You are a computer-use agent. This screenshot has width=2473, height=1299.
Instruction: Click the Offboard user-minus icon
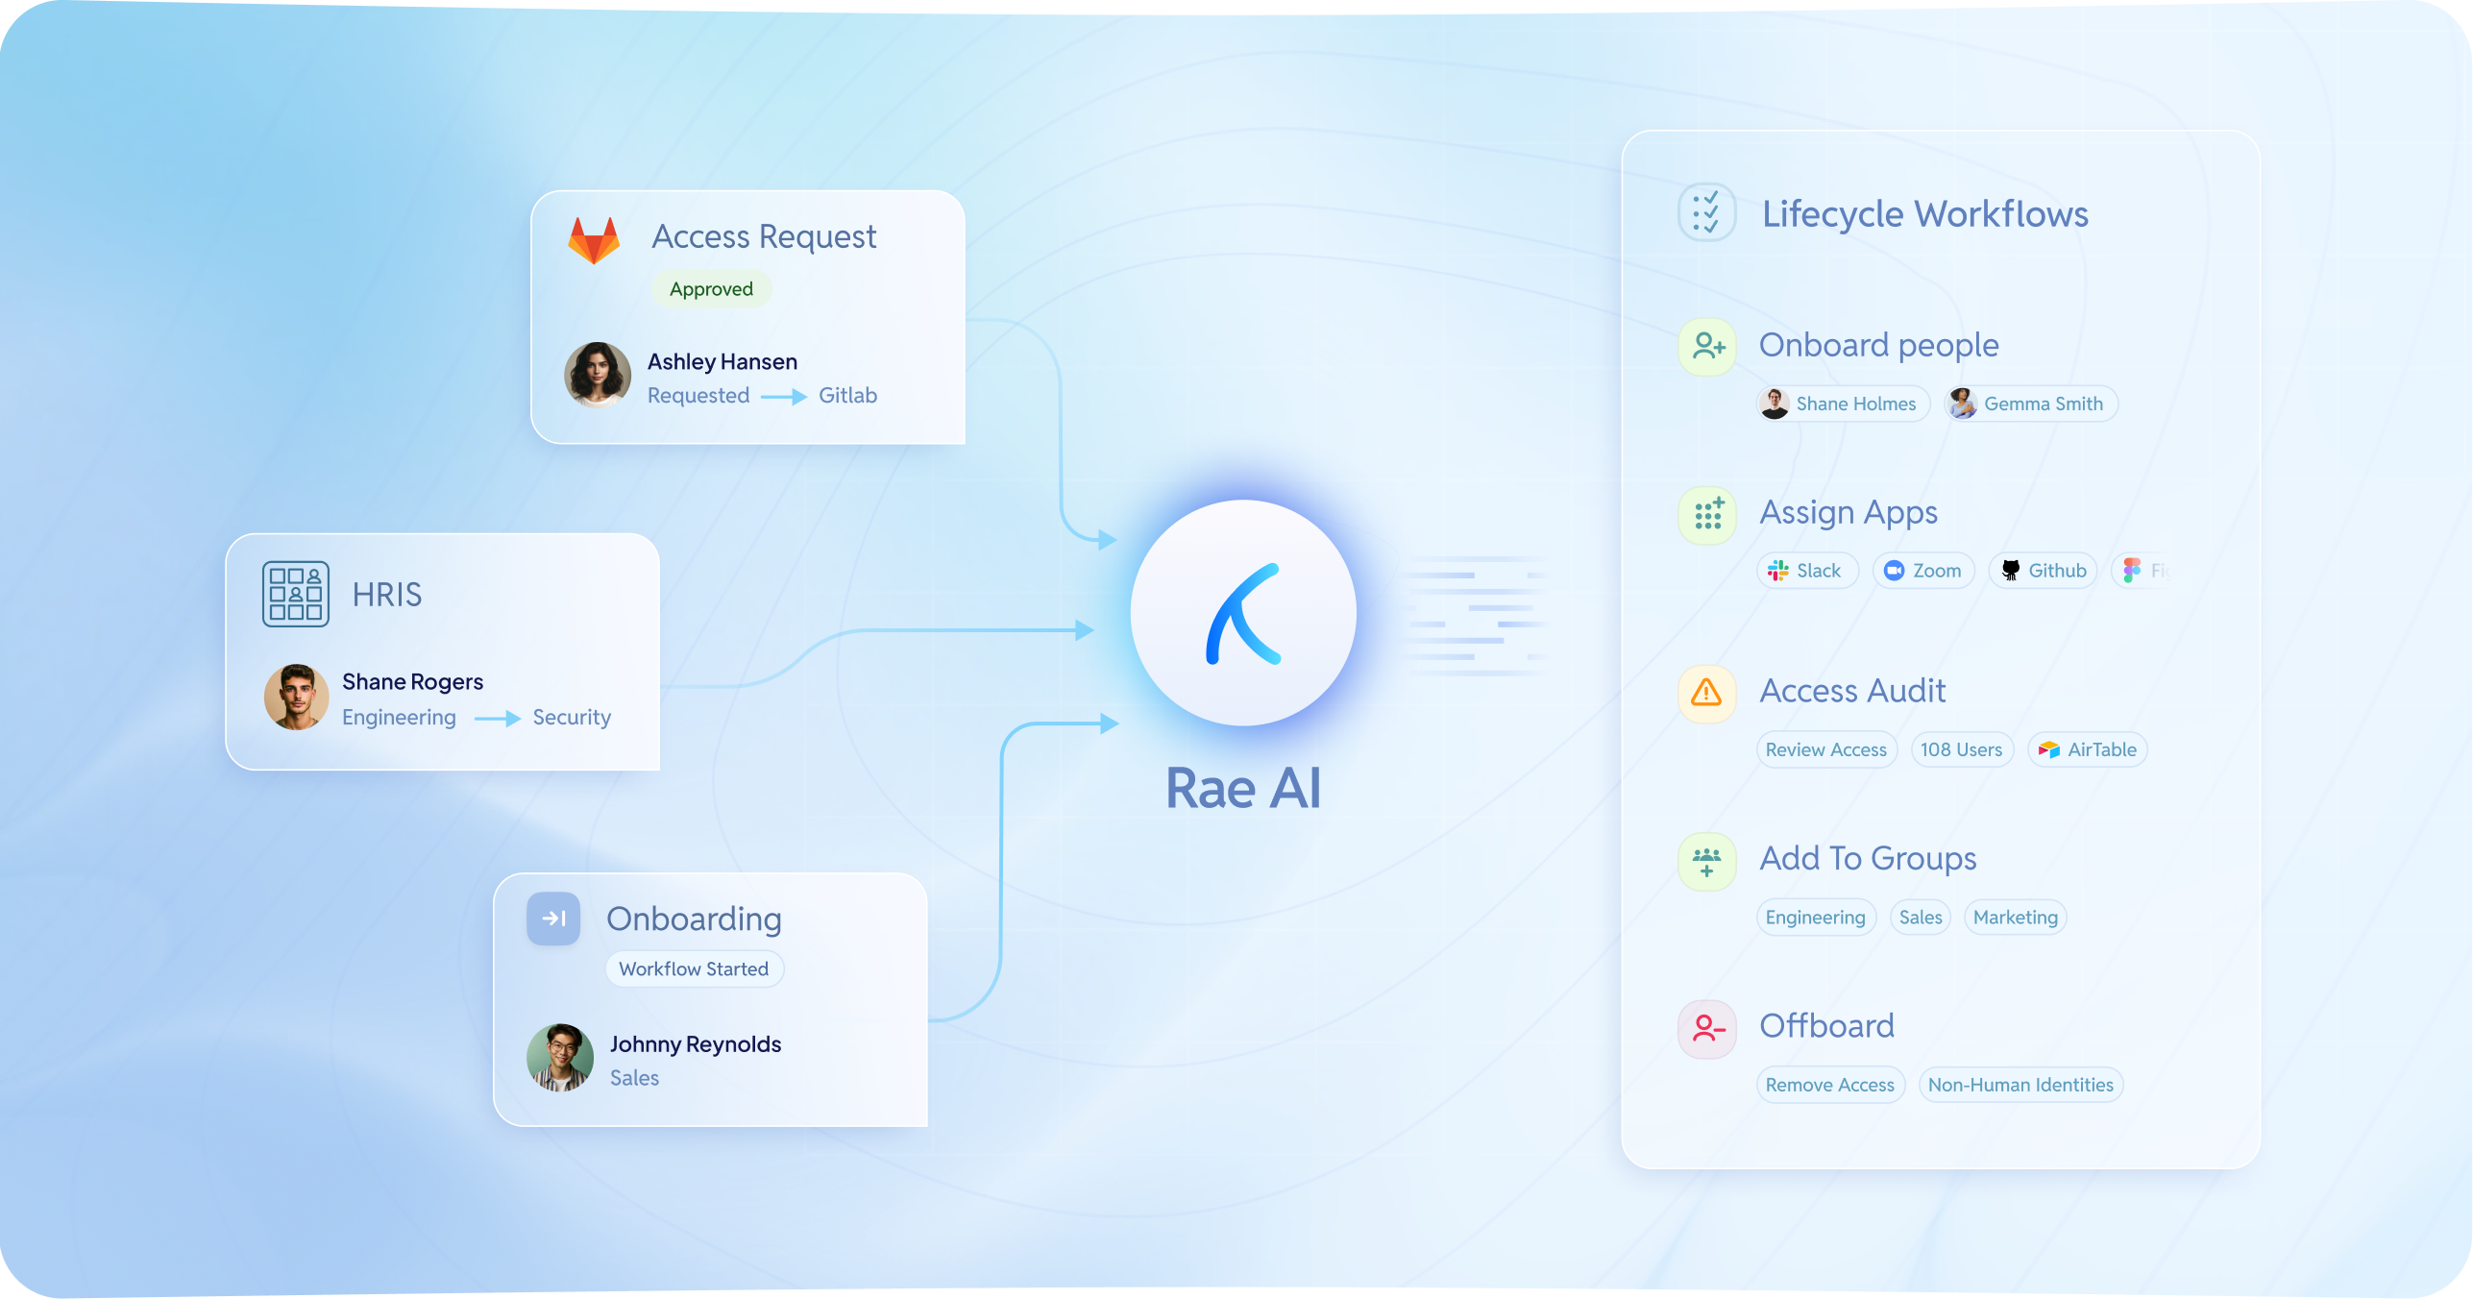tap(1706, 1028)
